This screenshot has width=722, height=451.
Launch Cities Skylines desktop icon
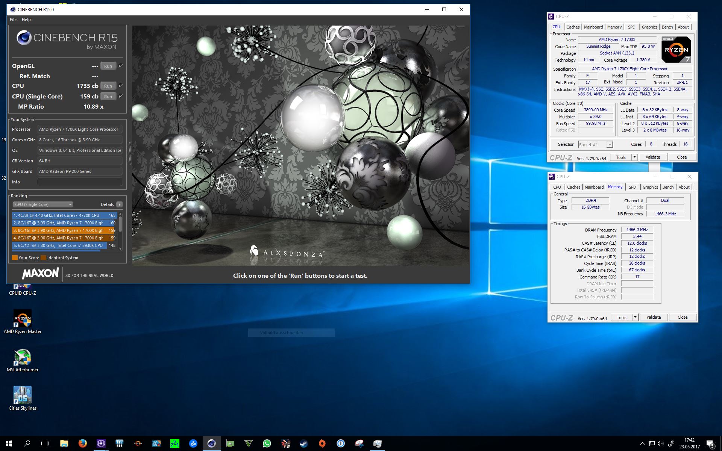coord(23,396)
